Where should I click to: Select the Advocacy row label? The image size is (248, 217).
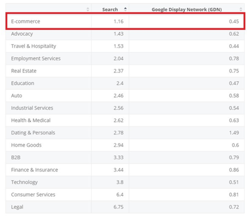tap(22, 34)
